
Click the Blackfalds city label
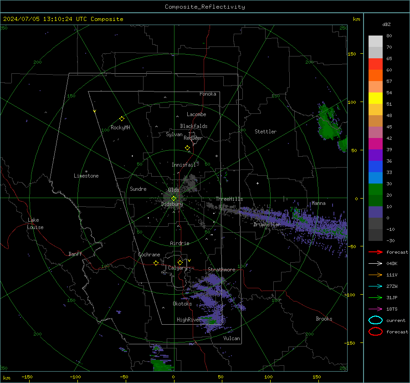point(194,126)
